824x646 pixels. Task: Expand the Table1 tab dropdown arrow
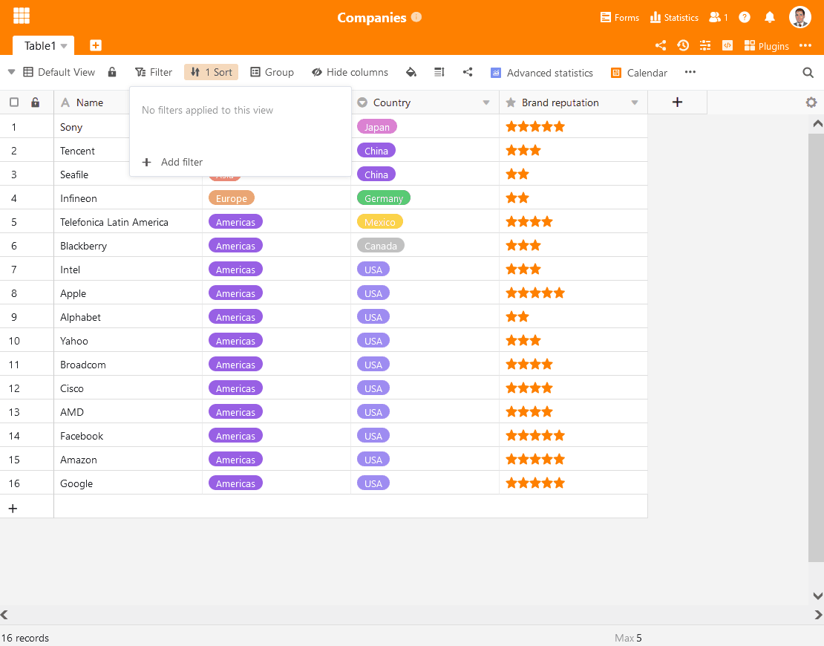click(64, 46)
